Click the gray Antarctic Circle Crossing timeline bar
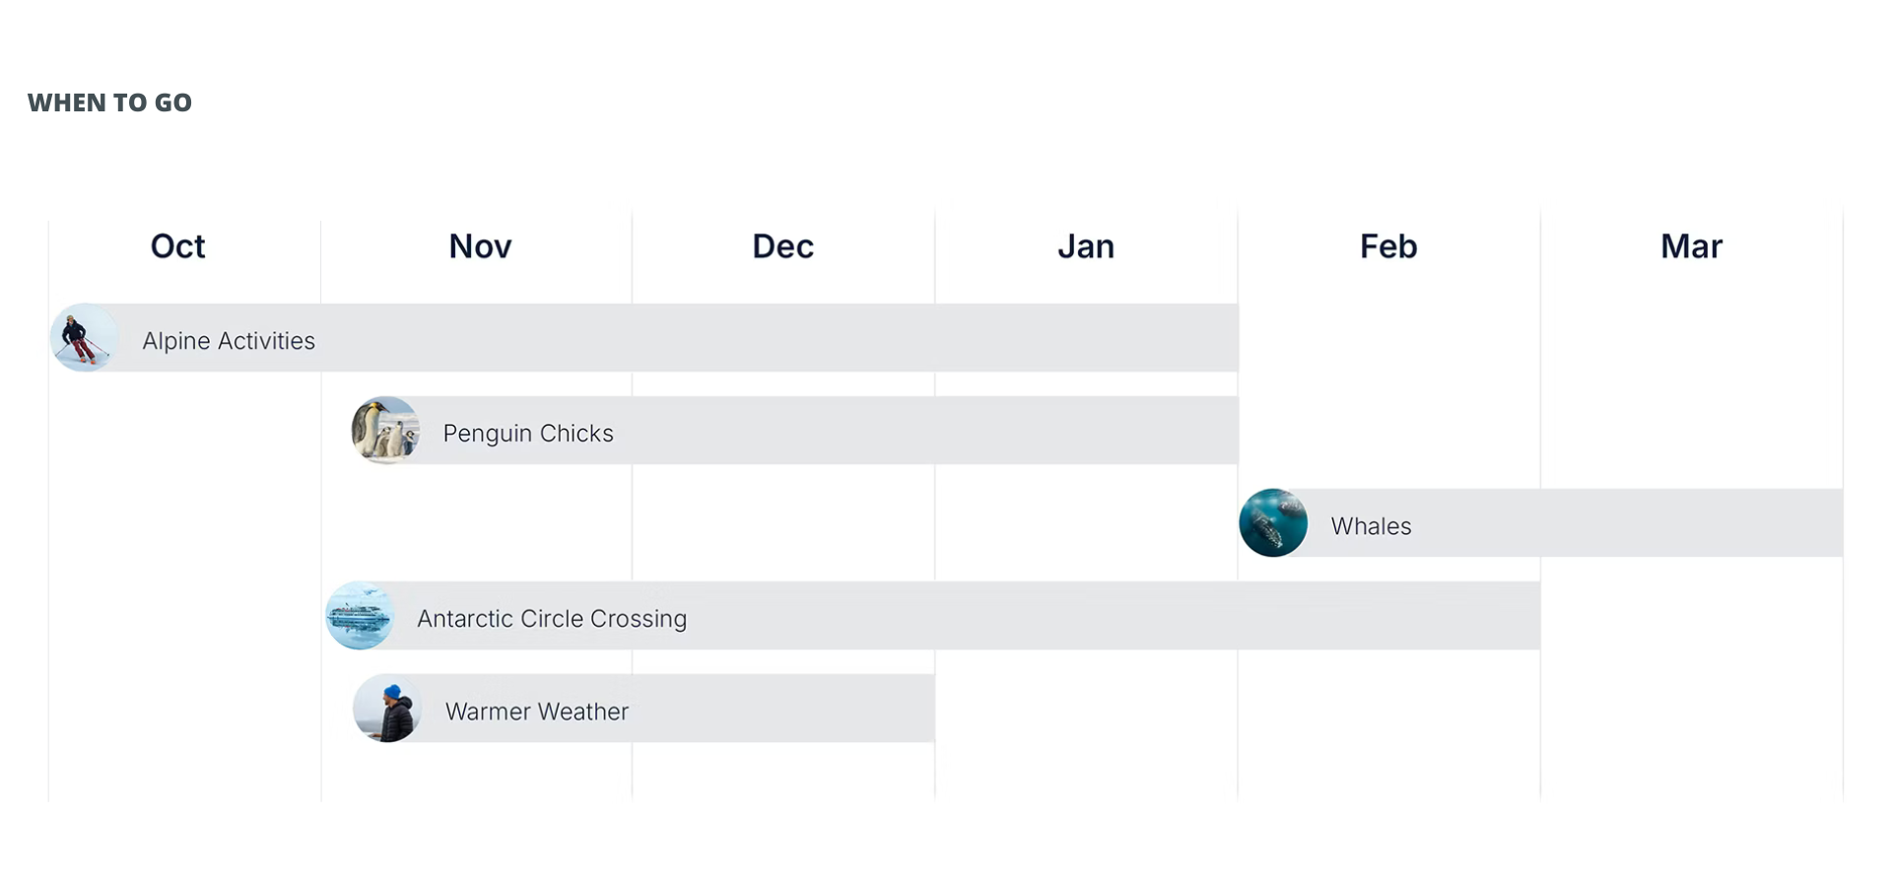This screenshot has width=1892, height=887. pyautogui.click(x=1084, y=616)
